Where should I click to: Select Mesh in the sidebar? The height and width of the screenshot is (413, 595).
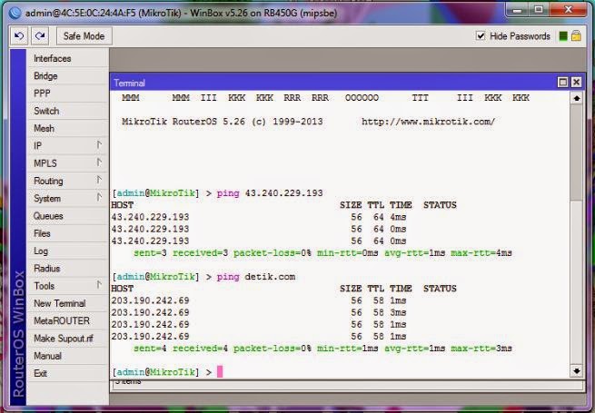67,128
